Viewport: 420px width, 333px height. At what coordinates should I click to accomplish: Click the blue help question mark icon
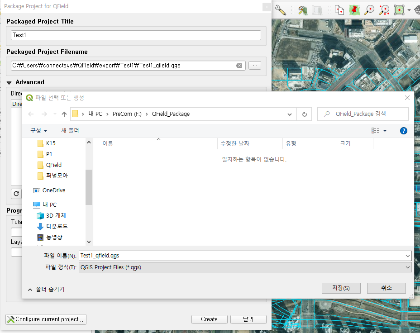[x=403, y=131]
